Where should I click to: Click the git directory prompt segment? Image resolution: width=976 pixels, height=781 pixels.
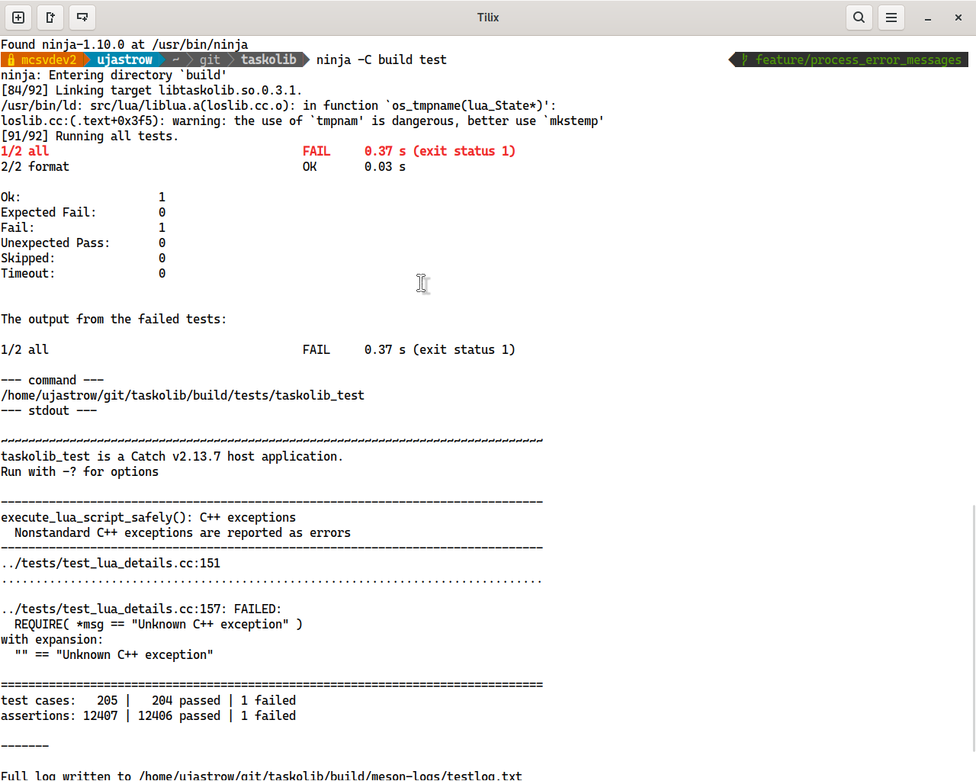pyautogui.click(x=210, y=59)
